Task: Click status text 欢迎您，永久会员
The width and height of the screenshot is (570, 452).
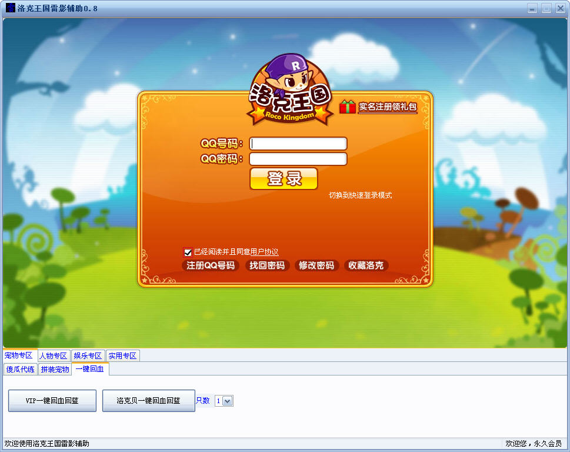Action: click(534, 443)
